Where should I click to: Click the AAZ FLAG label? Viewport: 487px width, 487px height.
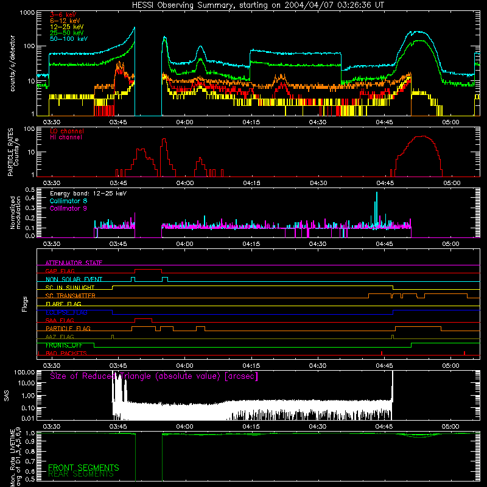(60, 337)
